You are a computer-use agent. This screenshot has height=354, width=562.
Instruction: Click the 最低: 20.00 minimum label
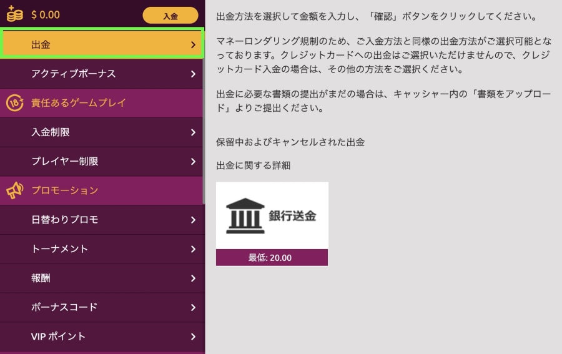pyautogui.click(x=272, y=258)
